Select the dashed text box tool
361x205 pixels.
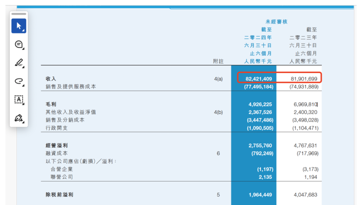point(19,99)
